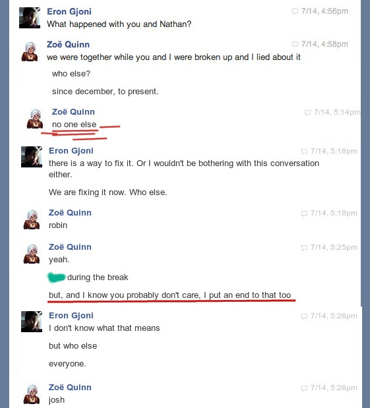Click Eron Gjoni's avatar beside "there is a way to fix it"
This screenshot has height=408, width=370.
(x=32, y=157)
